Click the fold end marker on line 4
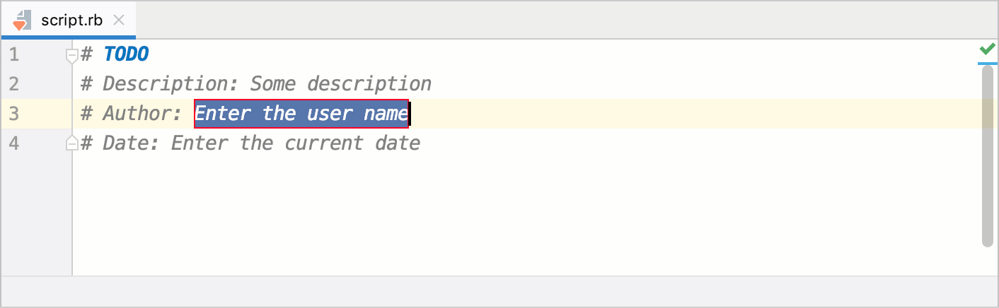The image size is (999, 308). [x=71, y=143]
